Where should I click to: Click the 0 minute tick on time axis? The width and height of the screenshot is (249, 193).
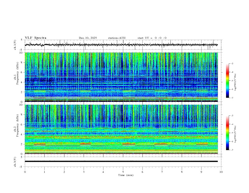[x=25, y=172]
